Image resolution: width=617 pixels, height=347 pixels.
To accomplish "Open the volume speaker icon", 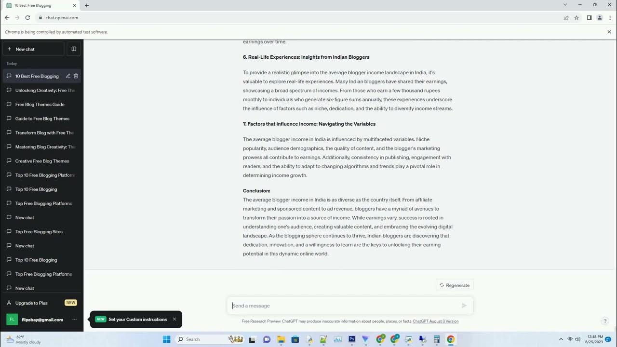I will click(x=577, y=339).
